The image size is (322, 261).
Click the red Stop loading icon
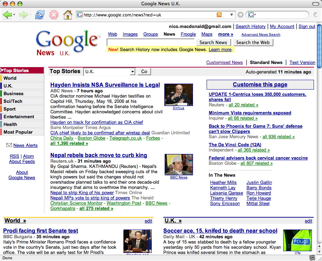[x=53, y=15]
